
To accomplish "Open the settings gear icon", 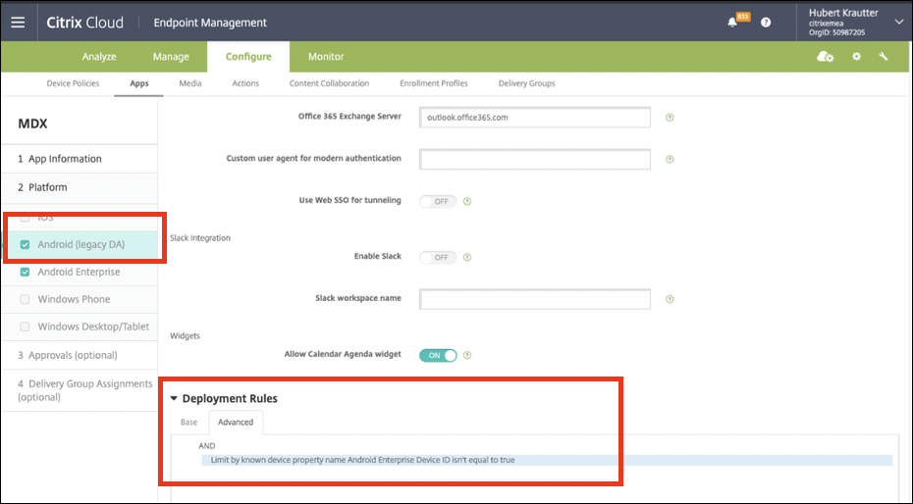I will (x=856, y=57).
